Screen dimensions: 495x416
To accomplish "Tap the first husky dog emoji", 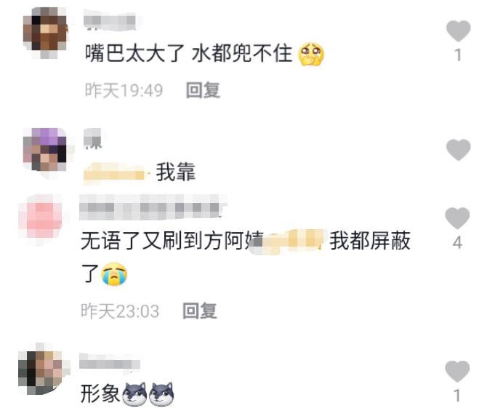I will coord(134,394).
